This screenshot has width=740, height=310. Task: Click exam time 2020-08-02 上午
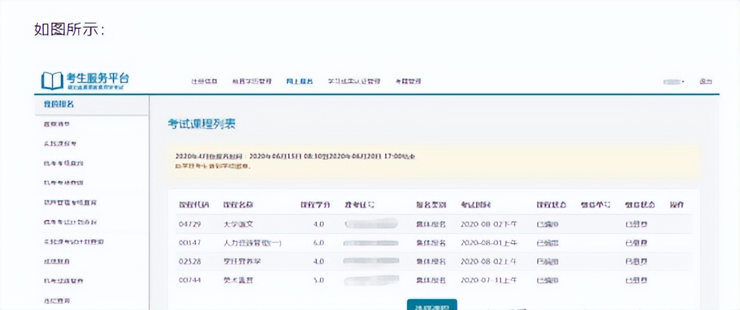click(x=489, y=262)
